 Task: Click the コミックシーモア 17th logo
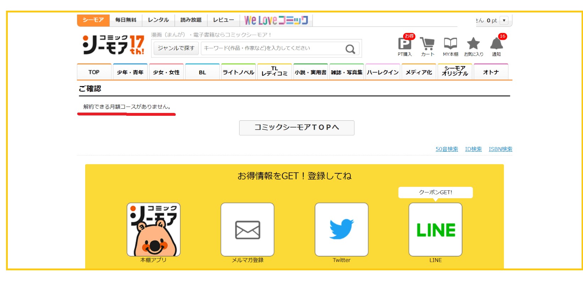(113, 45)
